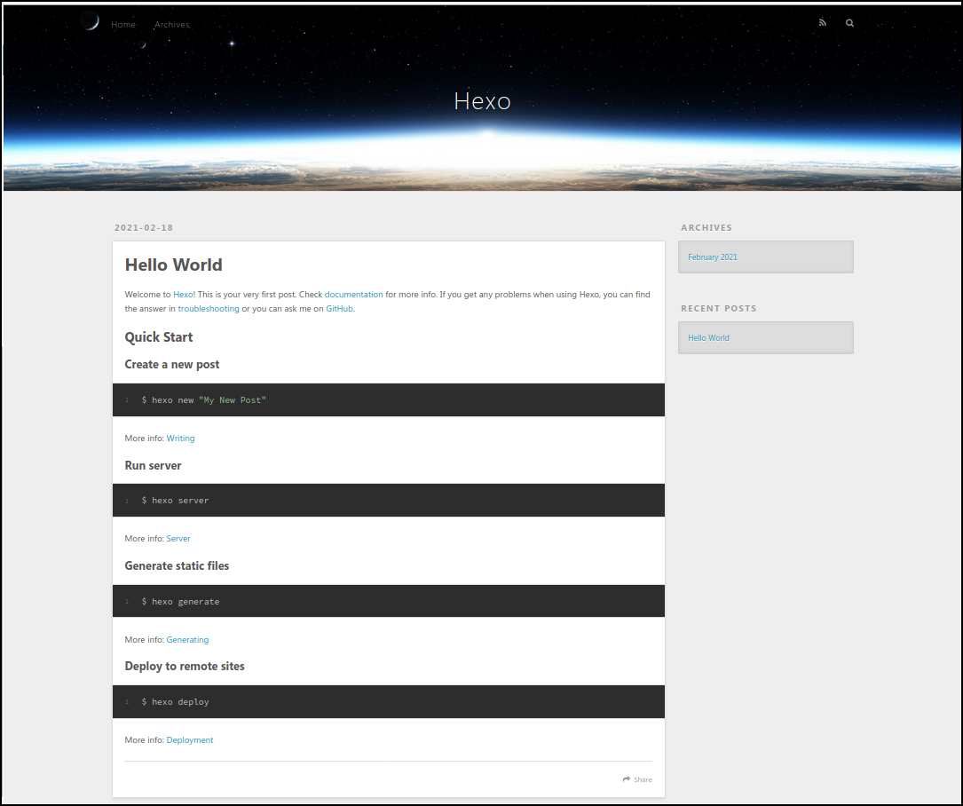This screenshot has width=963, height=806.
Task: Open the Generating more info link
Action: [x=187, y=640]
